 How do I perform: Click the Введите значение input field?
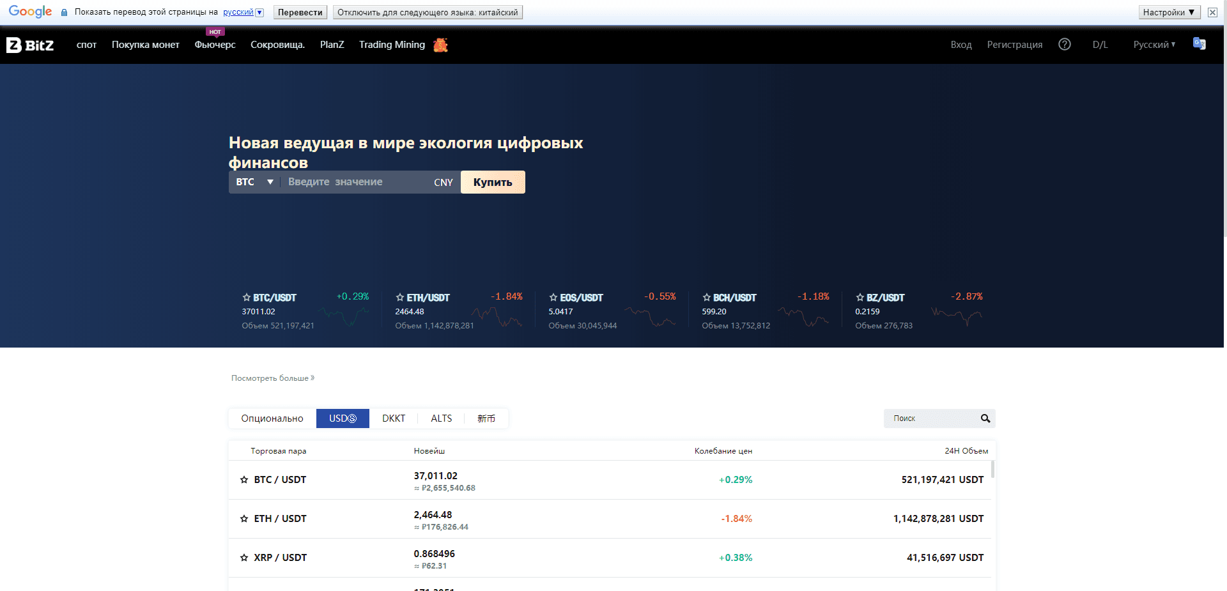click(x=351, y=181)
